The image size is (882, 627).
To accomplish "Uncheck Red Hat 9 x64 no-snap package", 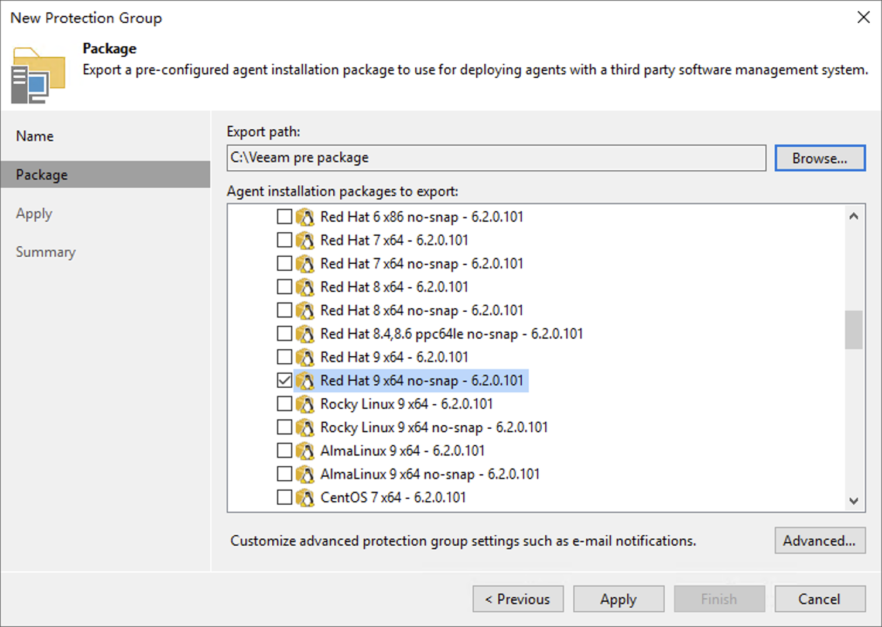I will (285, 380).
